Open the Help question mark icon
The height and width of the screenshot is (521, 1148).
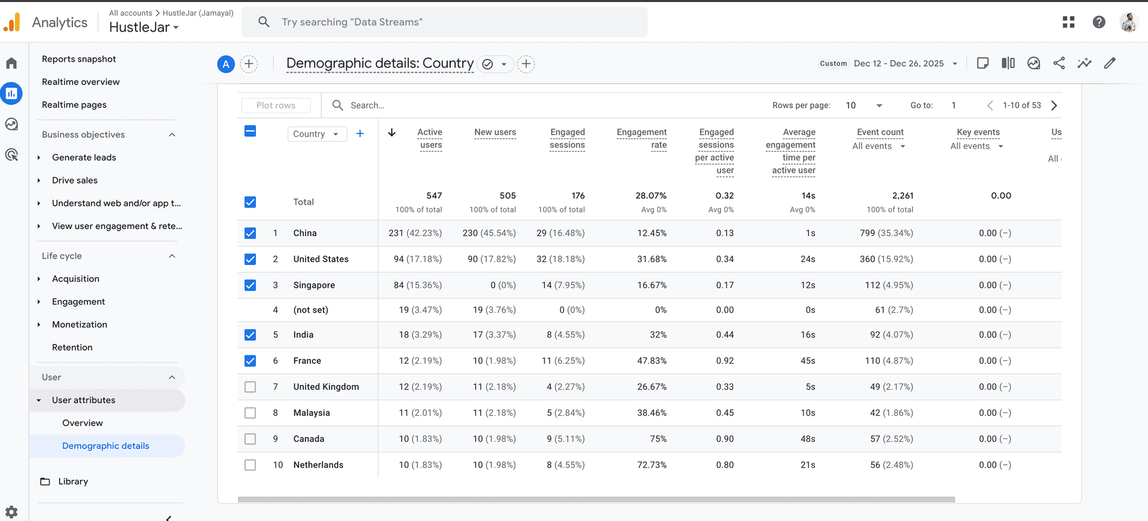point(1098,22)
